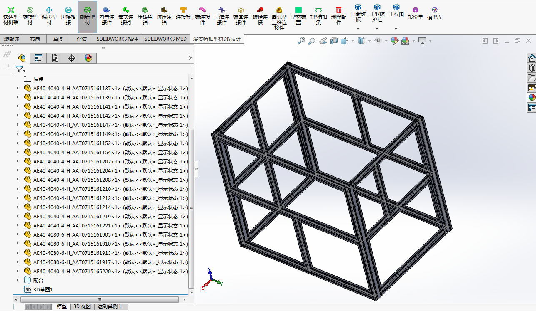Open the Apply Scene dropdown arrow
This screenshot has height=311, width=536.
point(413,41)
